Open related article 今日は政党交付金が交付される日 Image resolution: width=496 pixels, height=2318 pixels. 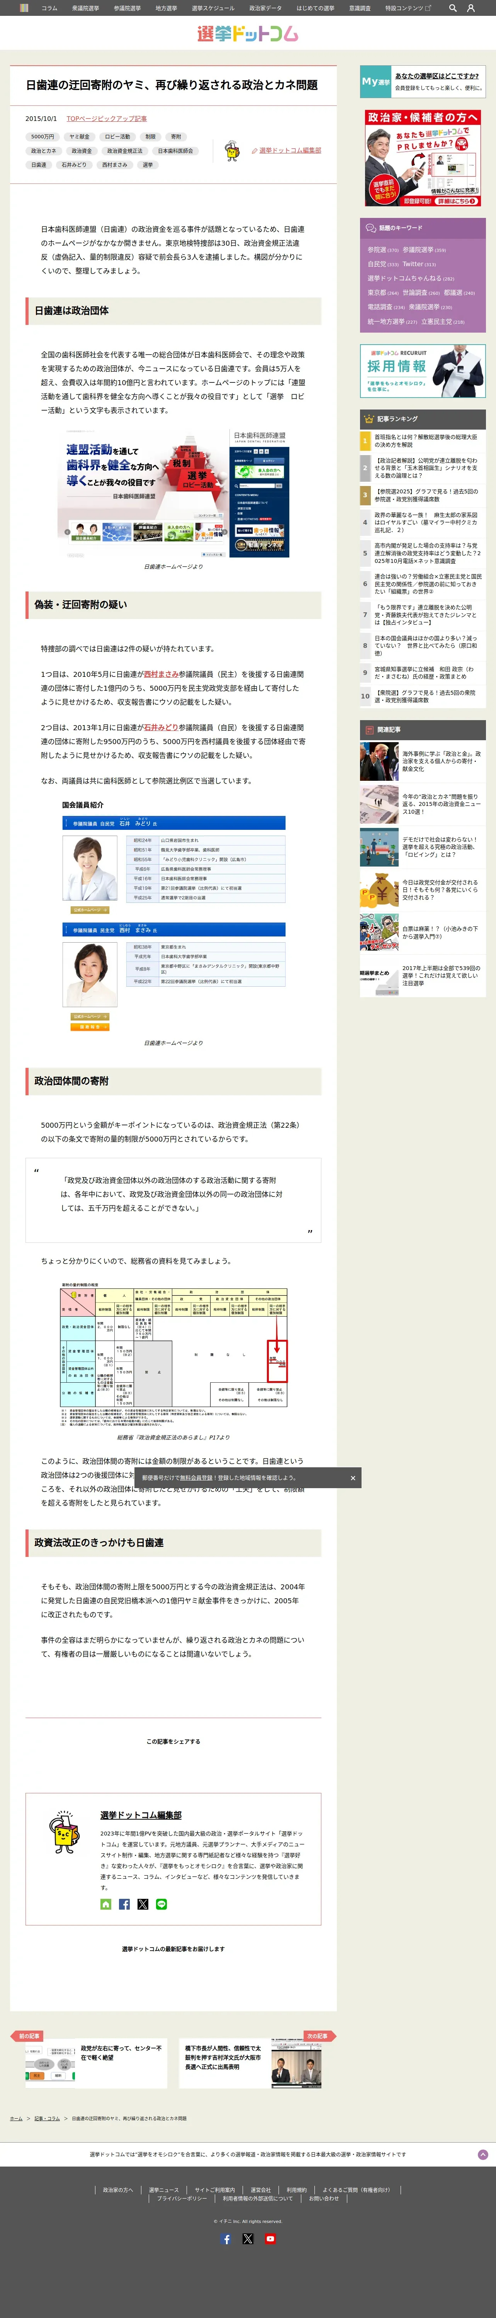click(422, 890)
